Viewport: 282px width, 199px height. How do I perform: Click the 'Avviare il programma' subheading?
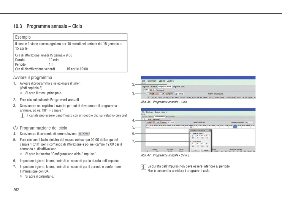33,78
